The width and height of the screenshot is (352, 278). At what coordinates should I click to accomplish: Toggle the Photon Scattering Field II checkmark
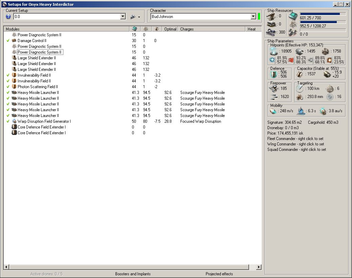coord(8,87)
